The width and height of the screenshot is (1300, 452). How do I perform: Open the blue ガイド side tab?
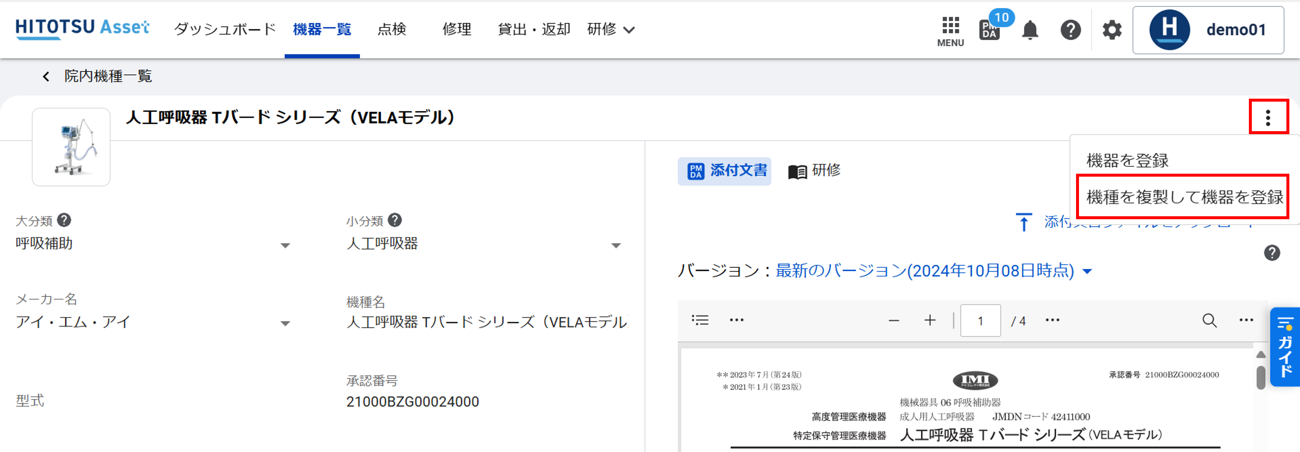tap(1285, 347)
